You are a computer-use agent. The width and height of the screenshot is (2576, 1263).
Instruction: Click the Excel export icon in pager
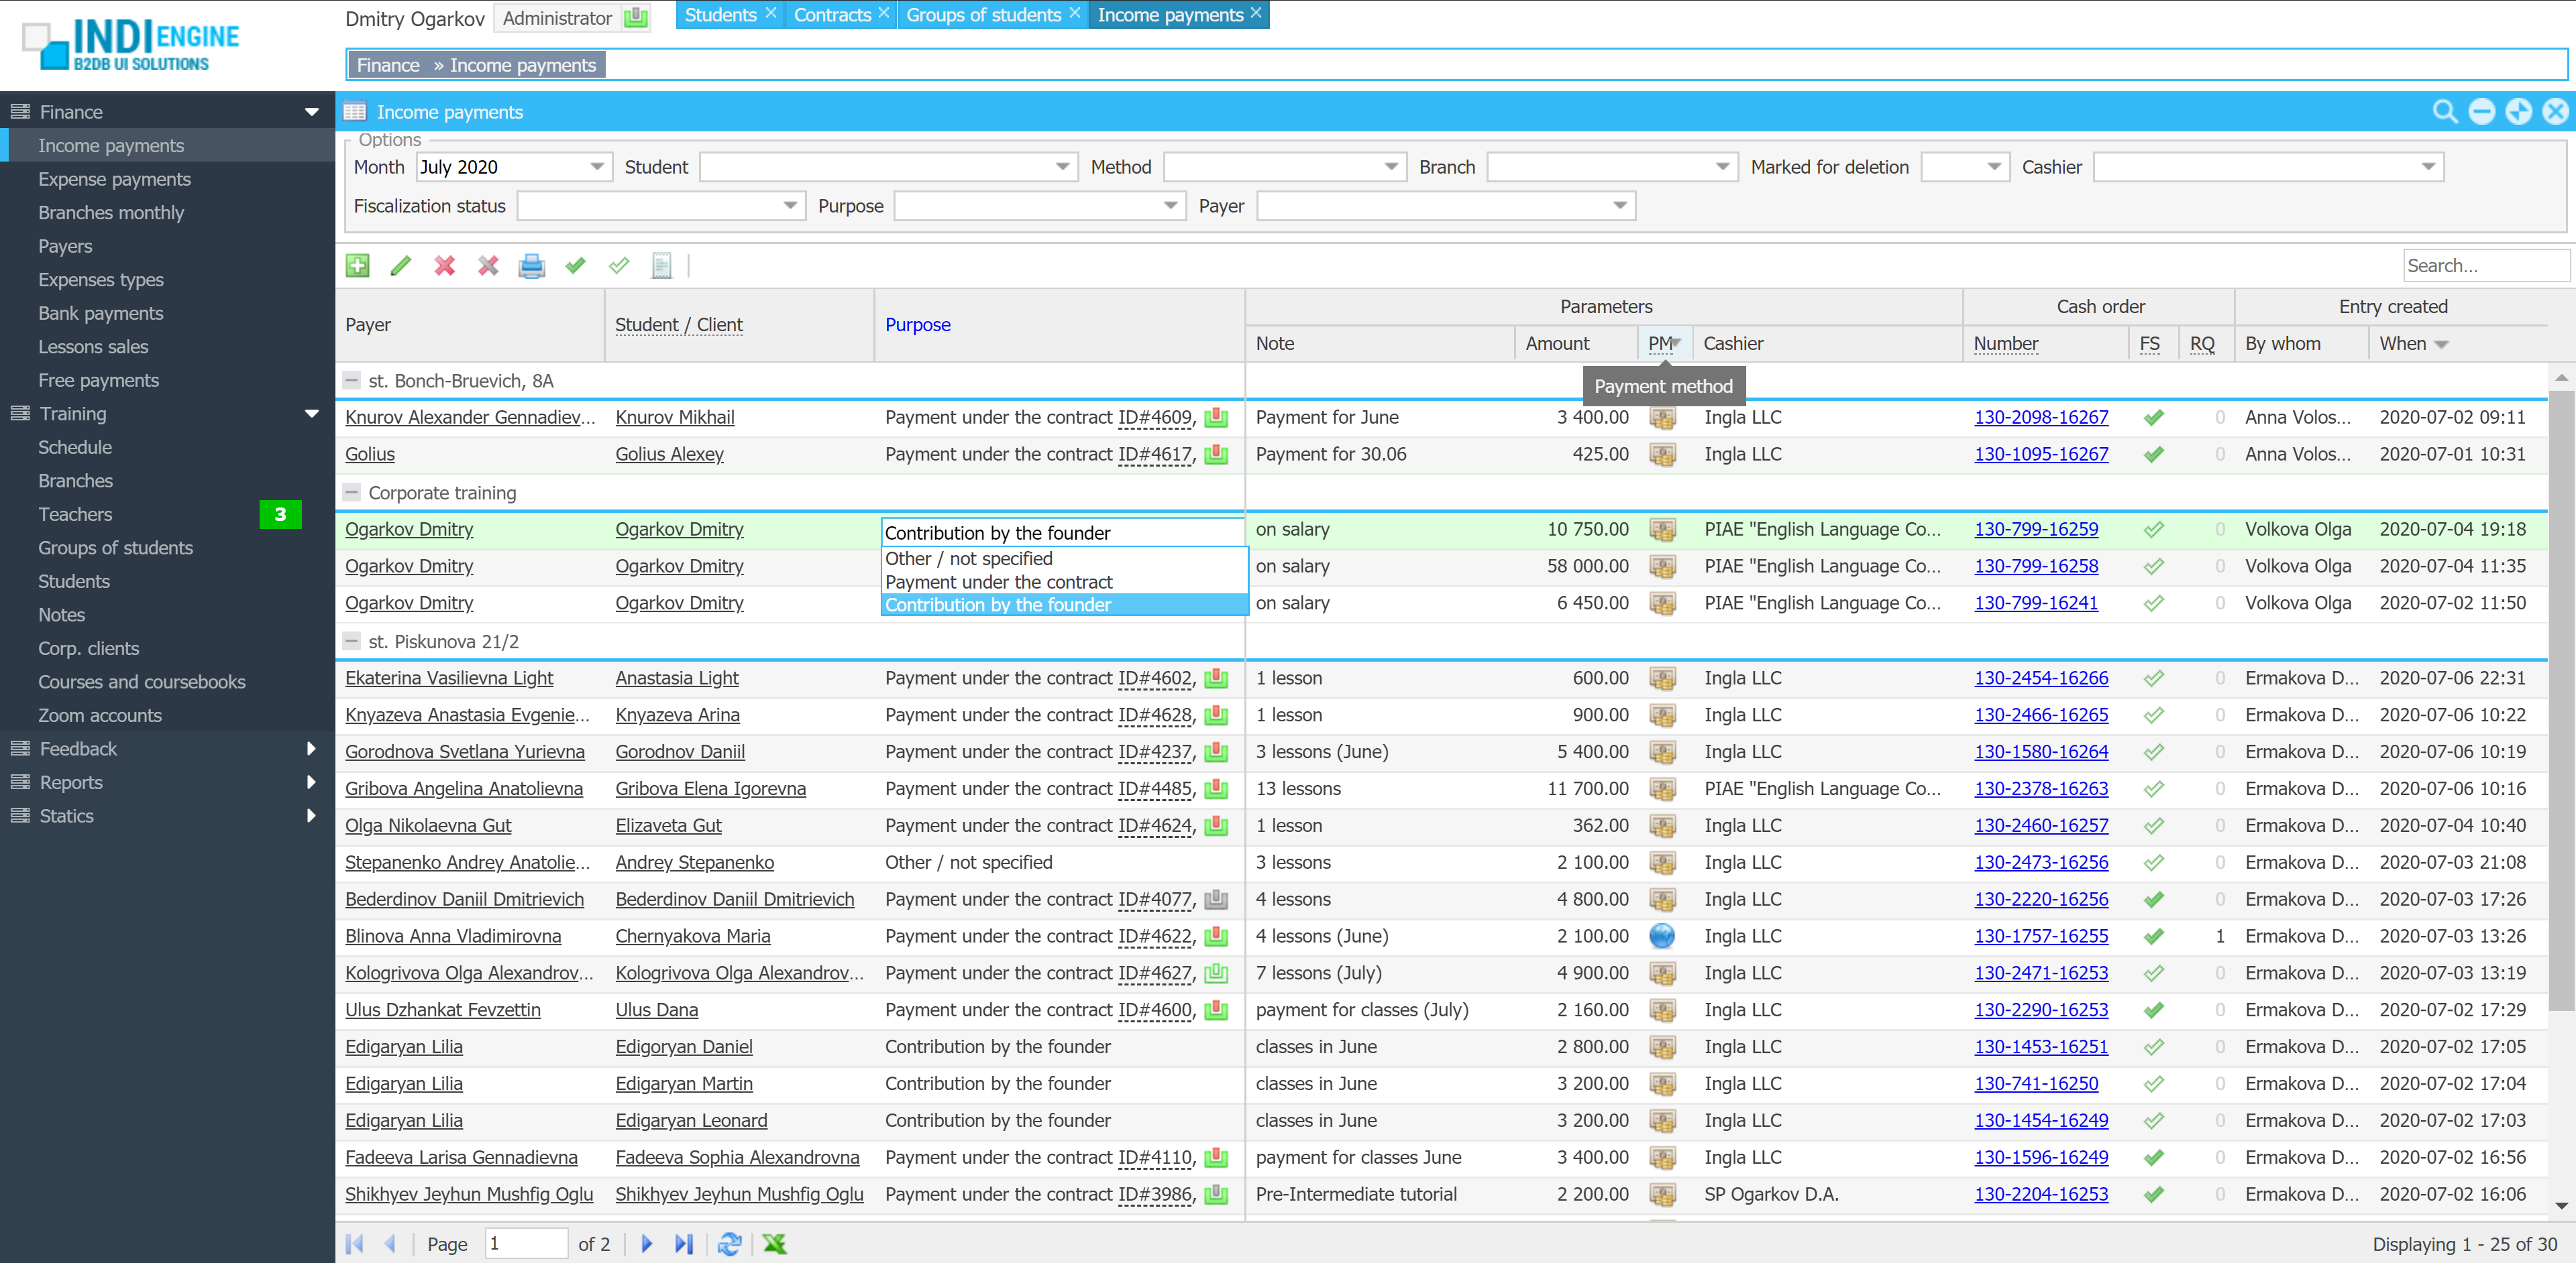coord(774,1243)
